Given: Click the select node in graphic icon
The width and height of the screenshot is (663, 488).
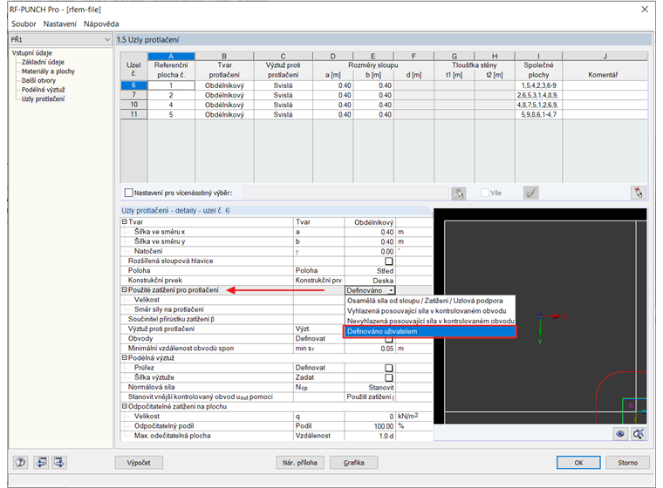Looking at the screenshot, I should click(638, 193).
